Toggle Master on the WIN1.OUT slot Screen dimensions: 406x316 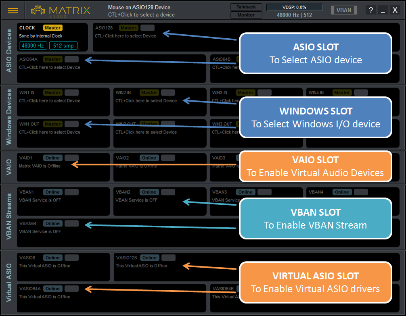53,124
